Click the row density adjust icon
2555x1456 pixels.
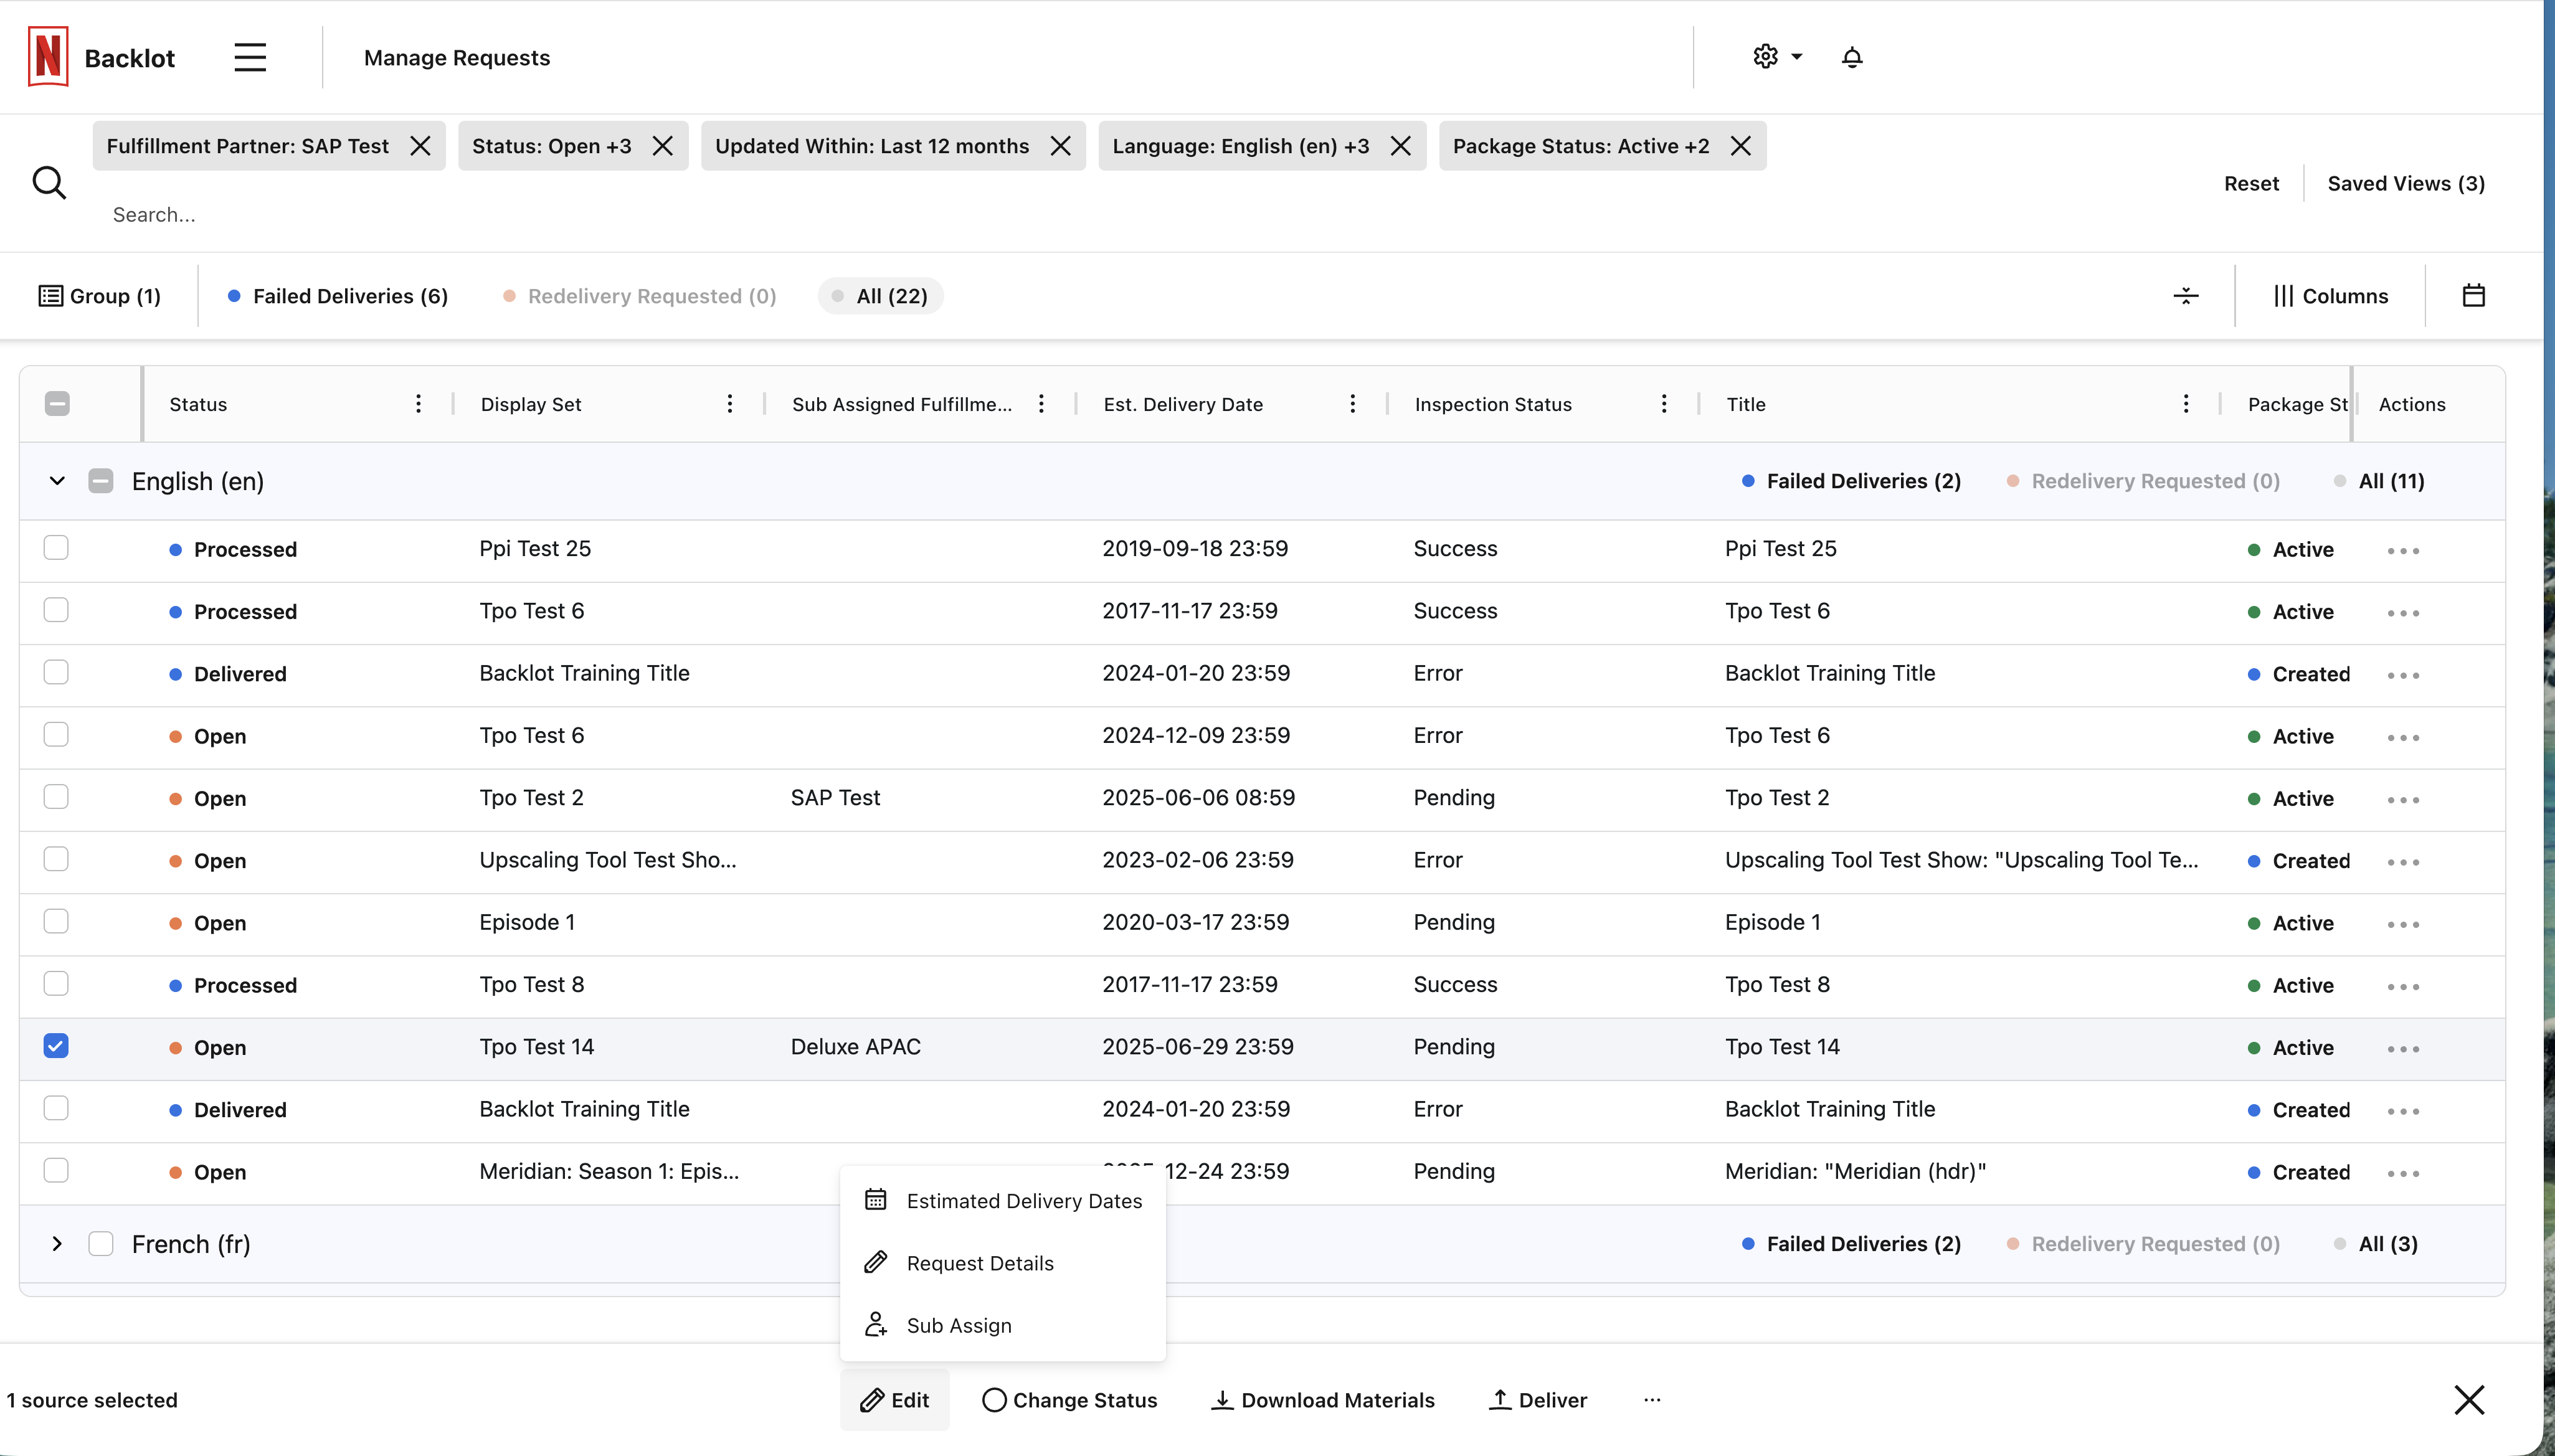click(x=2186, y=296)
